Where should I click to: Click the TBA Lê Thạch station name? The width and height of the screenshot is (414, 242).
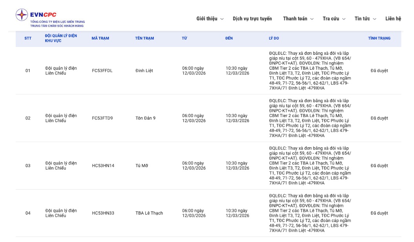tap(149, 213)
